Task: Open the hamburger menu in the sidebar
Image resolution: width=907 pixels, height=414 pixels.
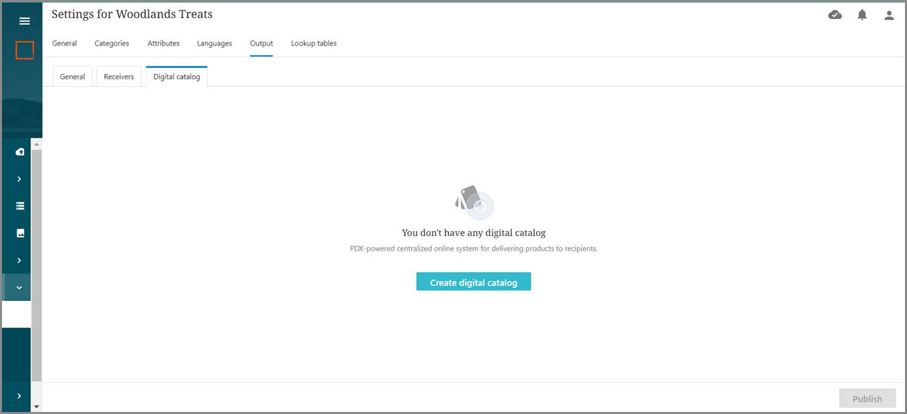Action: coord(24,21)
